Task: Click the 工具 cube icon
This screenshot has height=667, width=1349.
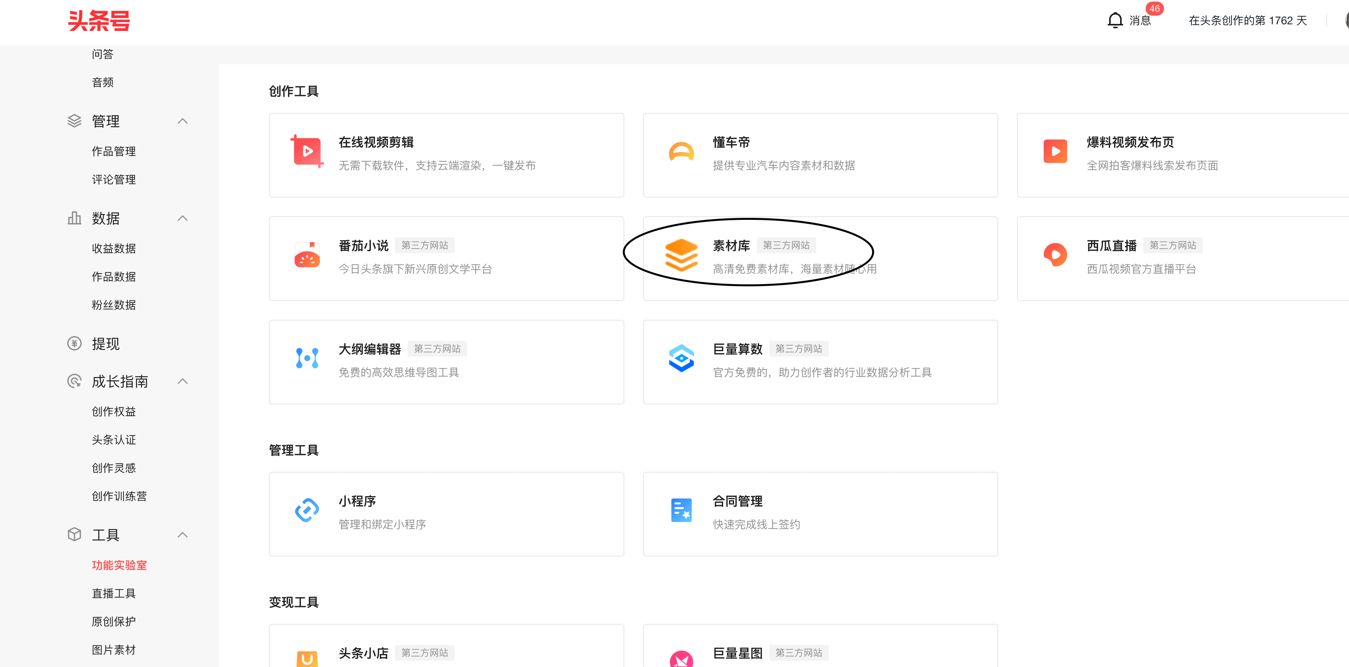Action: pyautogui.click(x=74, y=535)
